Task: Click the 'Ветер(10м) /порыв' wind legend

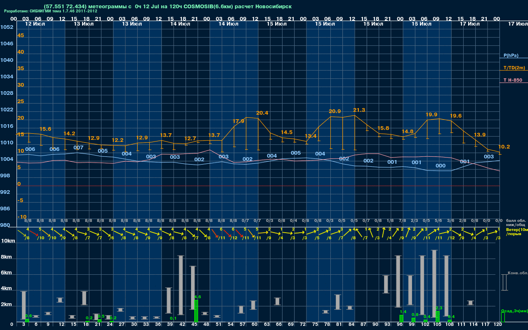Action: tap(516, 231)
